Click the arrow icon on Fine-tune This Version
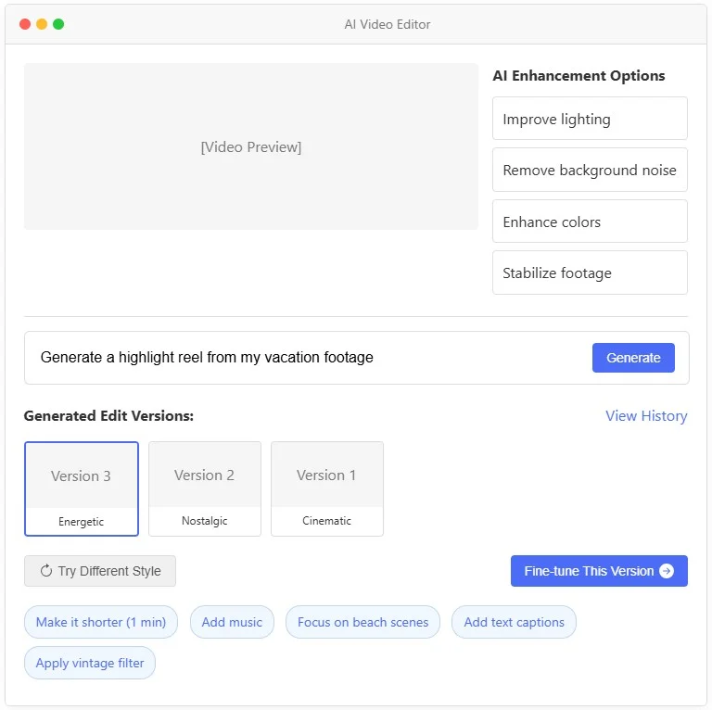712x710 pixels. point(667,571)
